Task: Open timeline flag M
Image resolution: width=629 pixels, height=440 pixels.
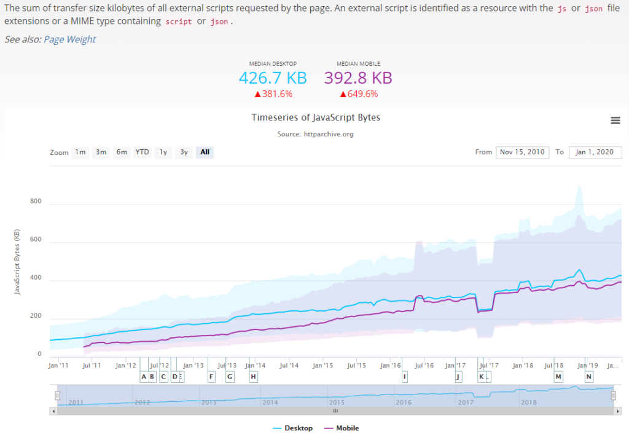Action: point(558,377)
